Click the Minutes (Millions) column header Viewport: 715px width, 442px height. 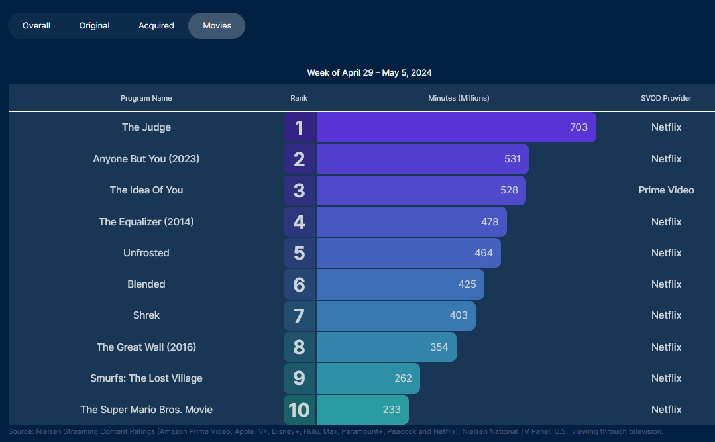click(x=459, y=98)
